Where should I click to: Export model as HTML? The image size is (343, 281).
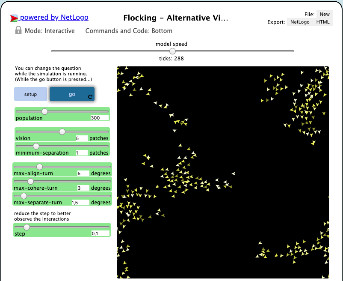(323, 22)
